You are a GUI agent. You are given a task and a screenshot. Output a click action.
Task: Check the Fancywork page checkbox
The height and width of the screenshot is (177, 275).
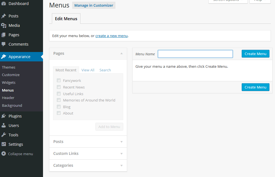[x=59, y=80]
